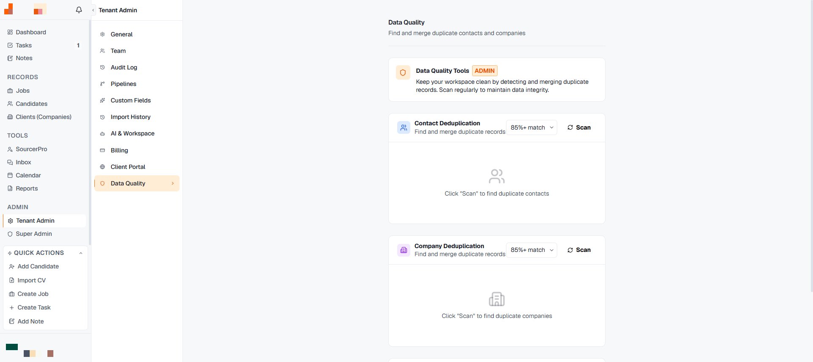The width and height of the screenshot is (813, 362).
Task: Click the Tenant Admin panel title
Action: (118, 10)
